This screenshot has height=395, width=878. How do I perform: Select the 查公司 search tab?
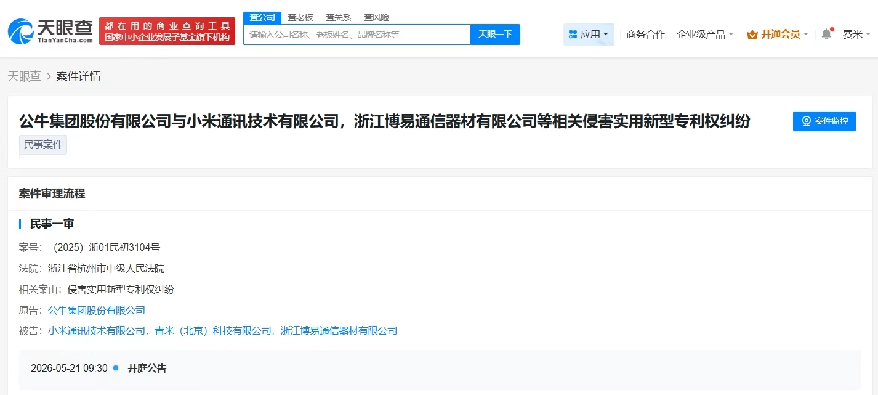pyautogui.click(x=262, y=17)
